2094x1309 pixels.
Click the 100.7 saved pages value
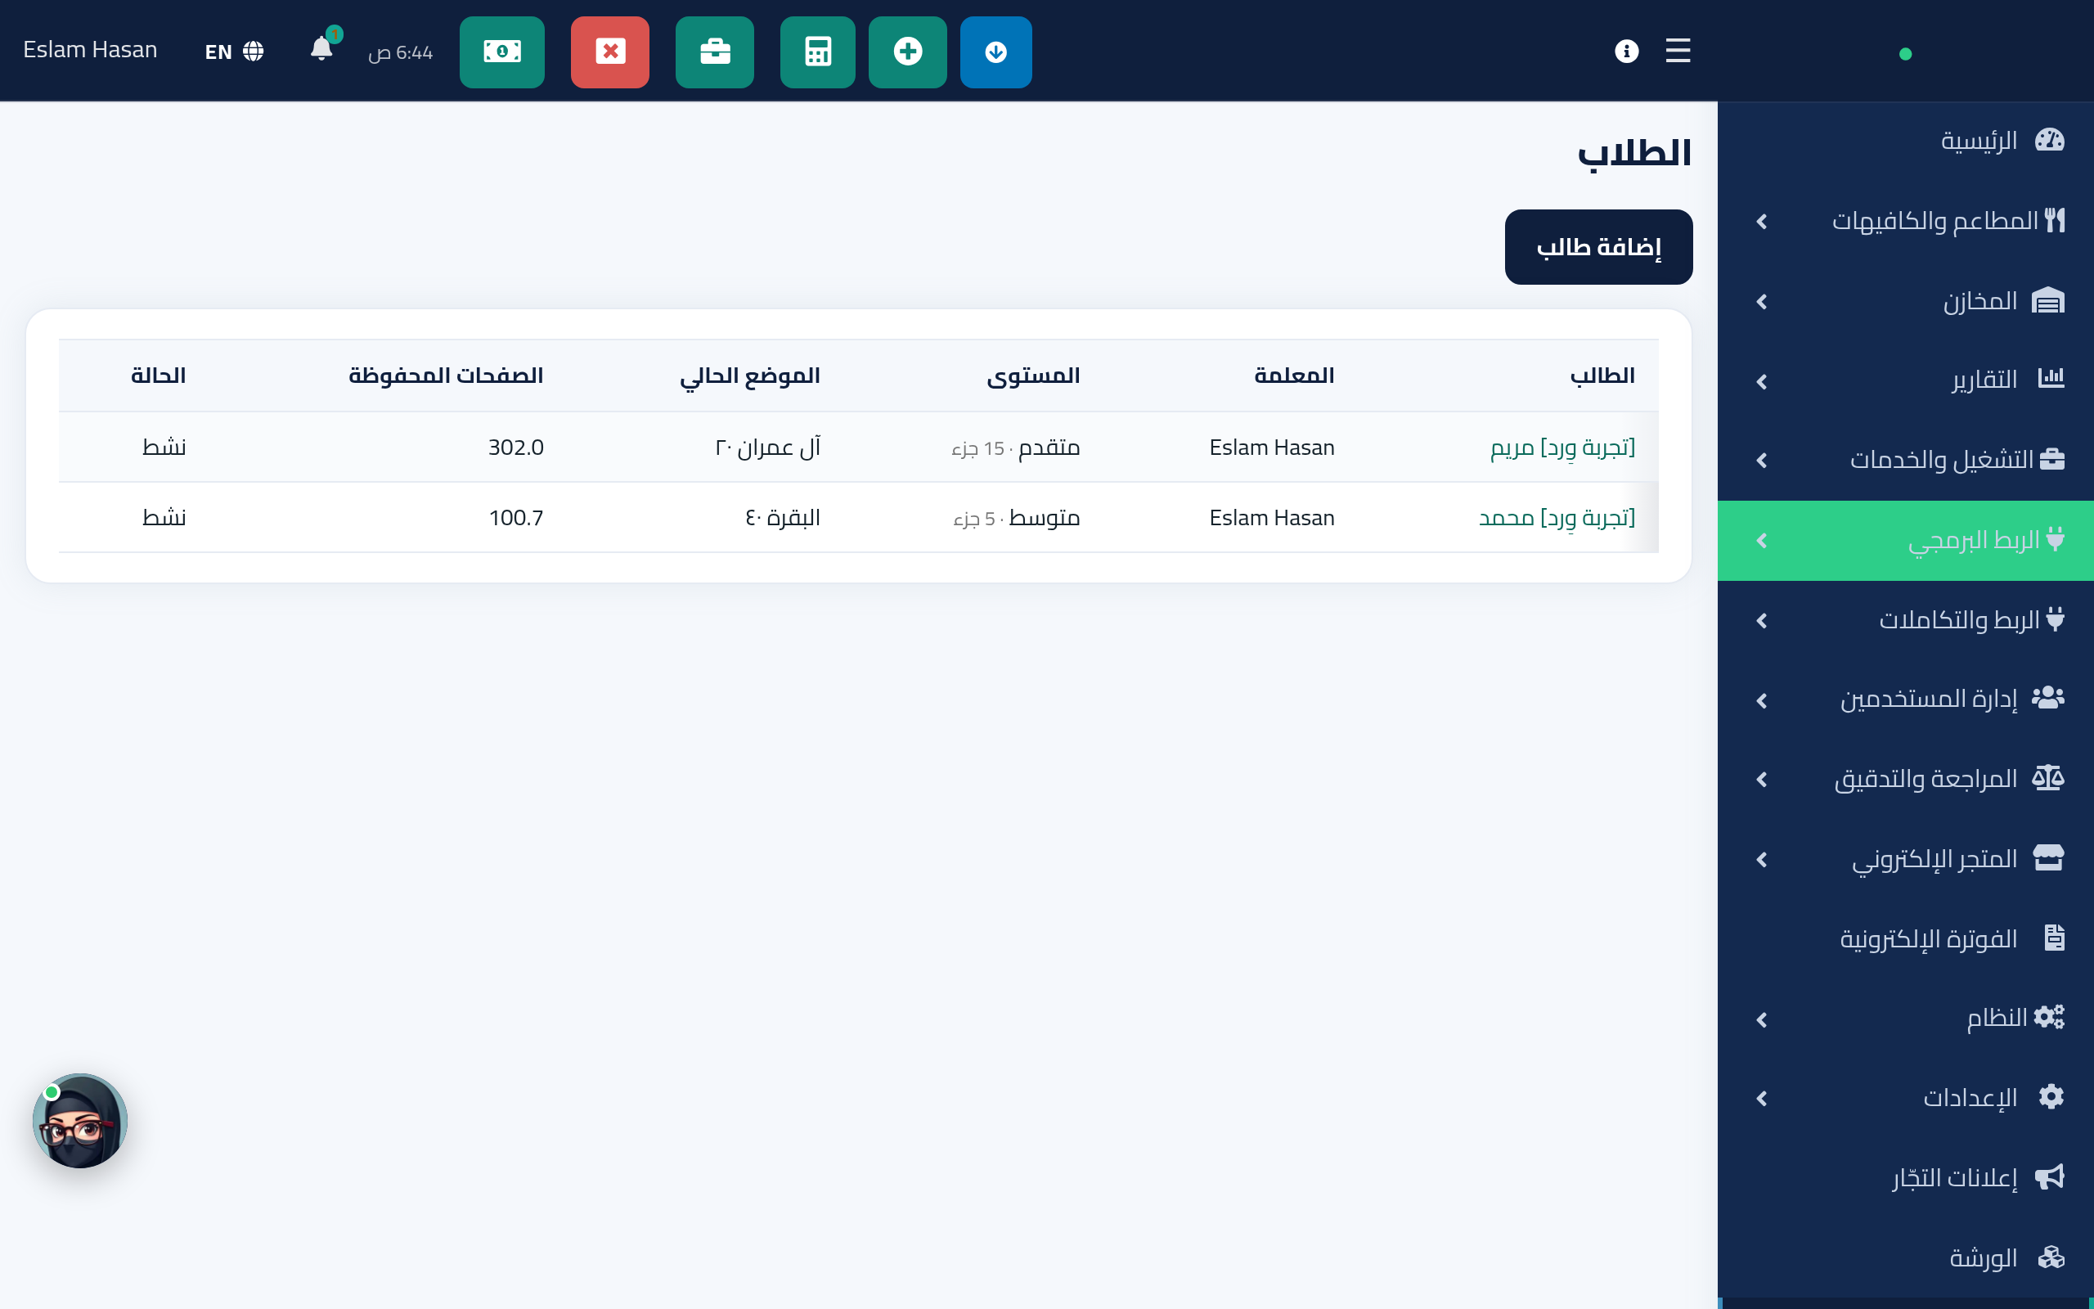(515, 518)
